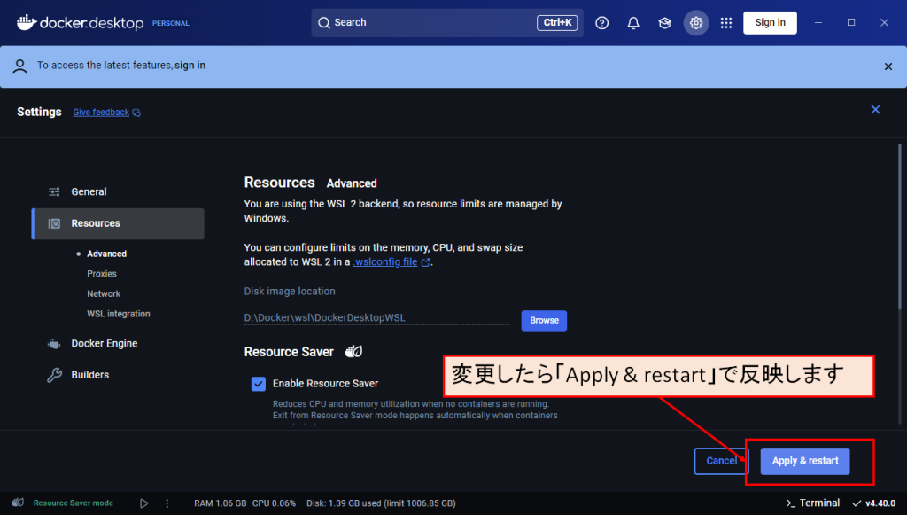The image size is (907, 515).
Task: Click the user avatar icon in banner
Action: [x=19, y=66]
